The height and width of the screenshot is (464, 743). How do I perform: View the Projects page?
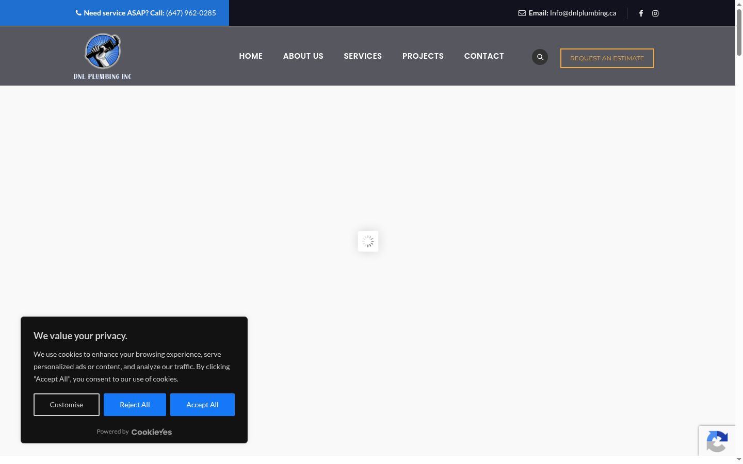[423, 56]
